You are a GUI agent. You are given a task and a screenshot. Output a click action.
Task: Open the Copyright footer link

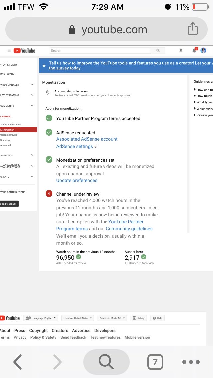click(38, 331)
